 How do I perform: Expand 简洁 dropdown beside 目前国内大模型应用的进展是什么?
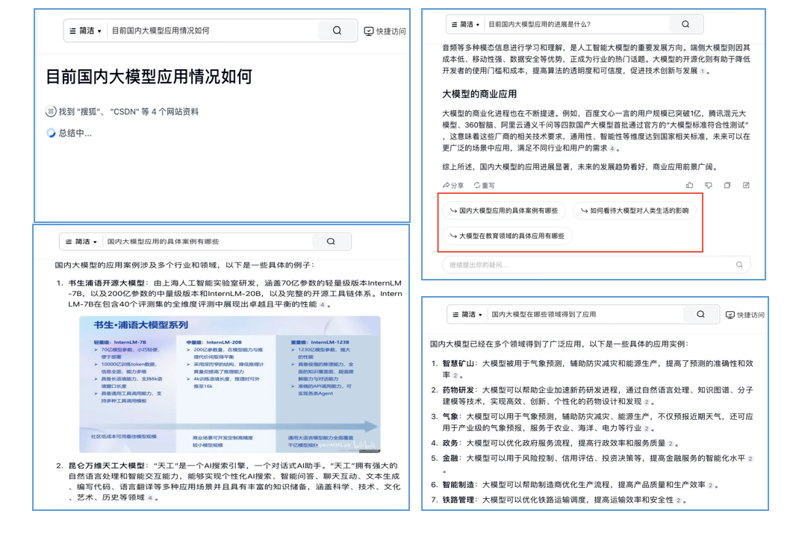coord(465,24)
